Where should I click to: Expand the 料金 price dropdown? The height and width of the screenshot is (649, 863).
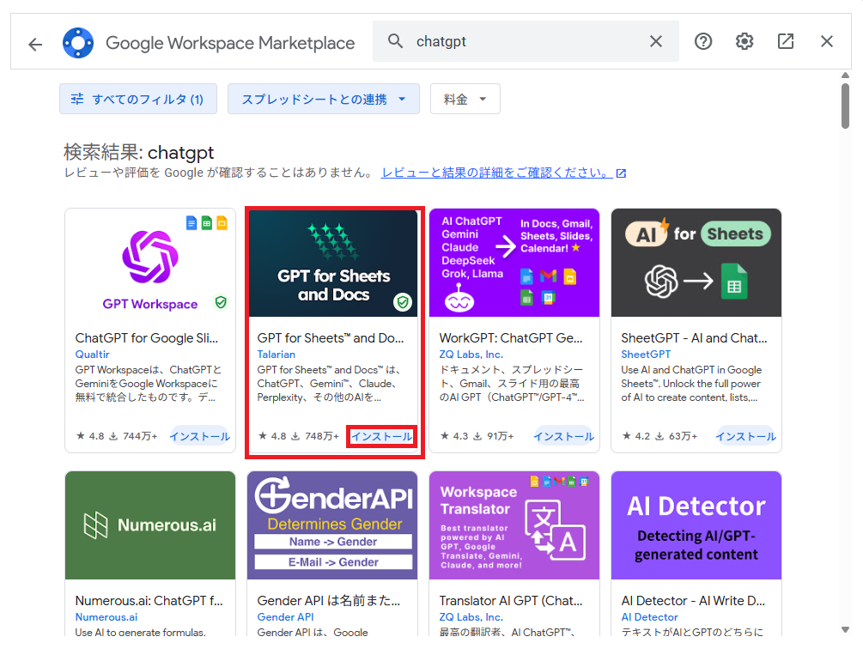pos(465,99)
